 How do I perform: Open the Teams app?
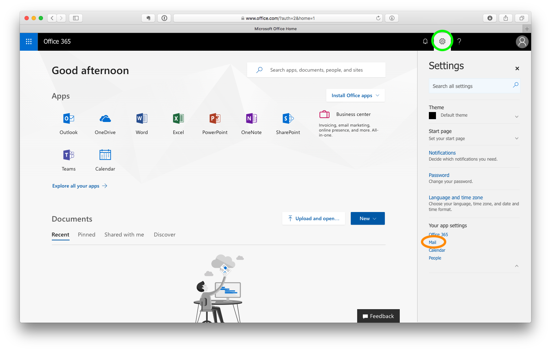69,160
